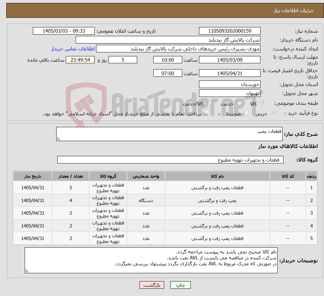Click the بازگشت back button
The width and height of the screenshot is (324, 296).
(152, 285)
